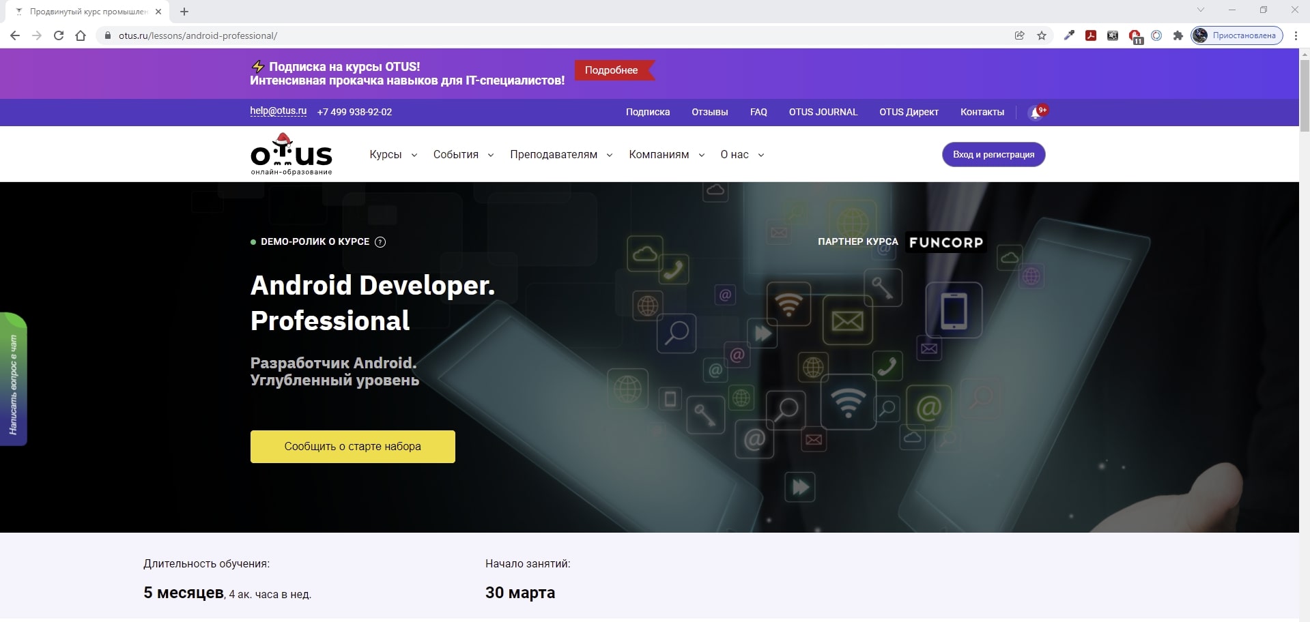Click the eyedropper extension icon
Image resolution: width=1310 pixels, height=622 pixels.
(x=1069, y=35)
